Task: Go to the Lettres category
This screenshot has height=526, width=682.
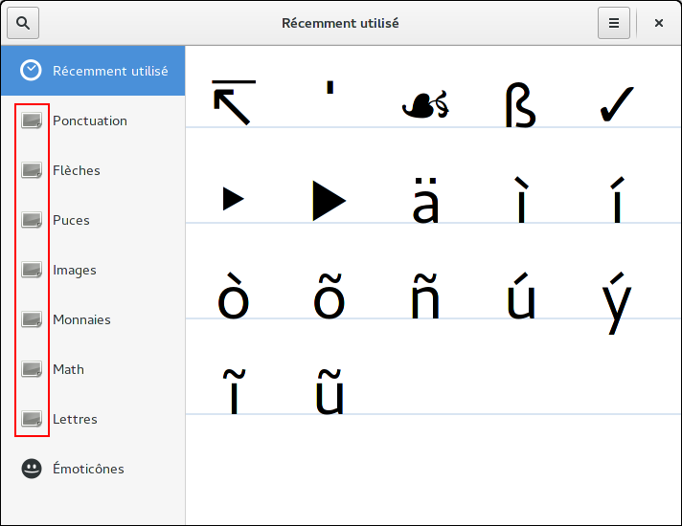Action: (x=75, y=419)
